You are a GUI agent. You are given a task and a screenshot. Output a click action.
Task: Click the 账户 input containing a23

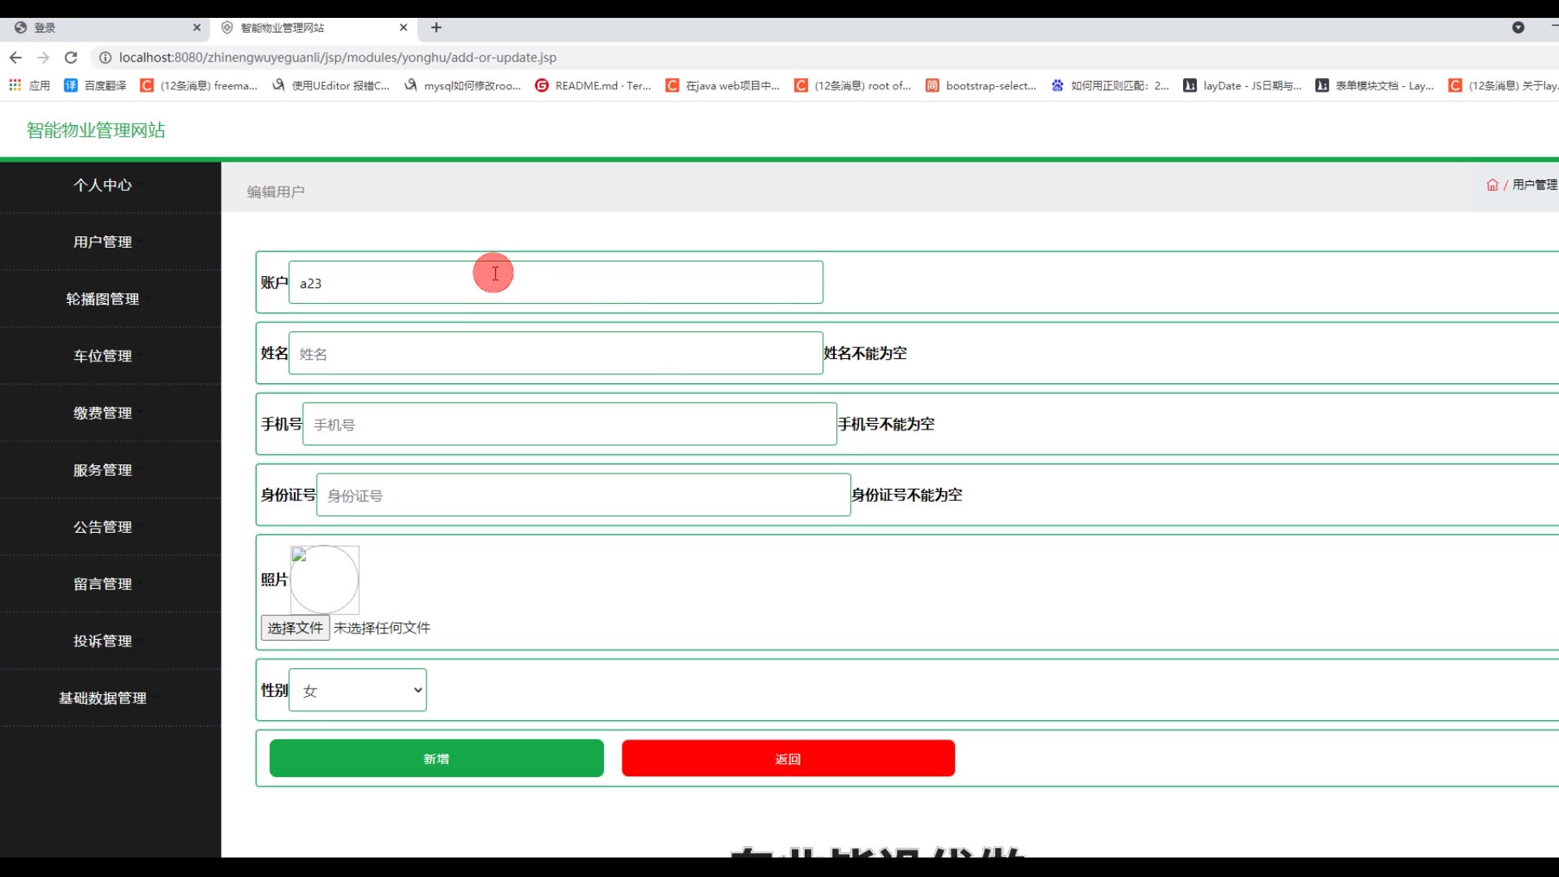pos(556,283)
